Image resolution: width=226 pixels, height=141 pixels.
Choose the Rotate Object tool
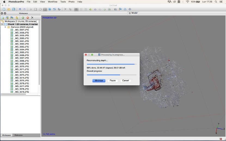pos(59,9)
